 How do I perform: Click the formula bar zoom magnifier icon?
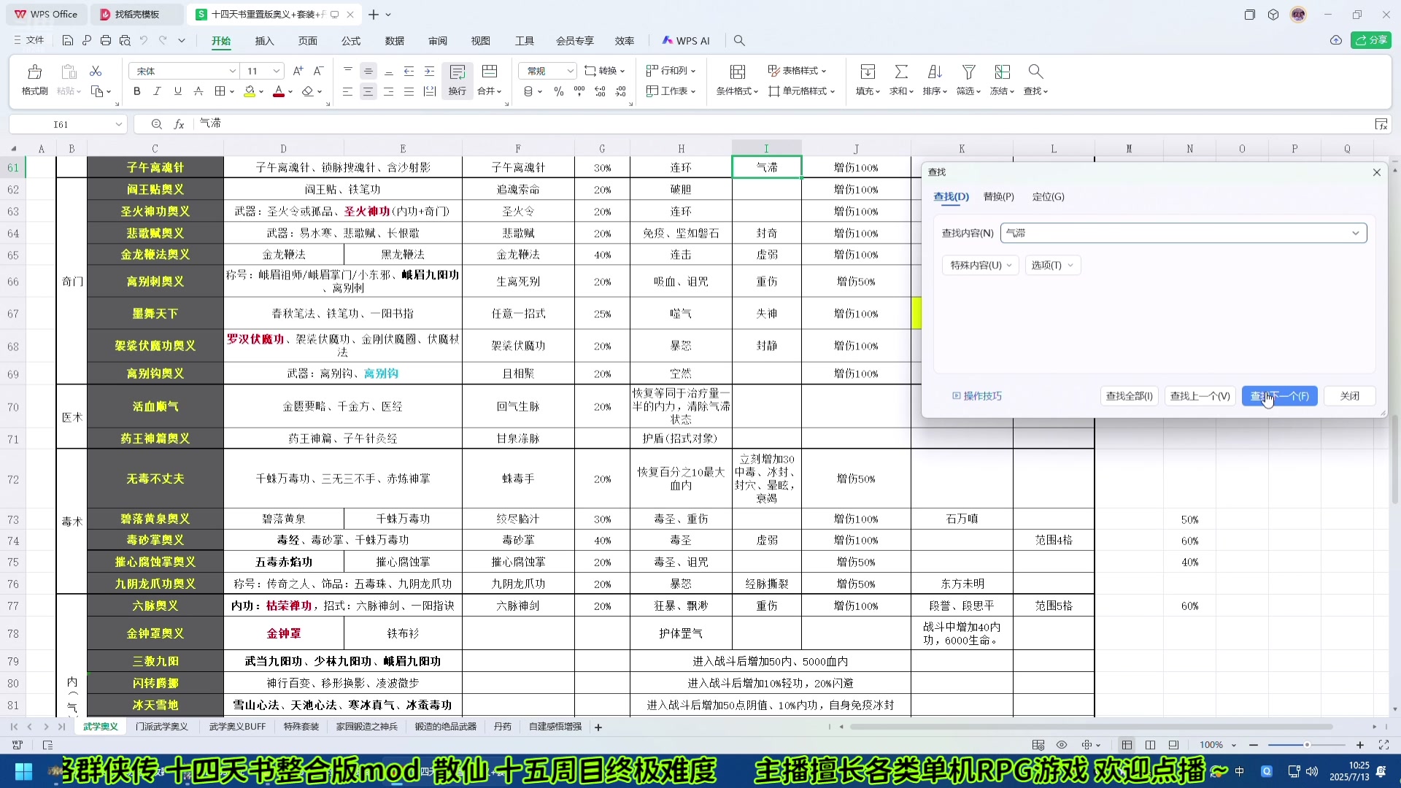click(x=156, y=124)
